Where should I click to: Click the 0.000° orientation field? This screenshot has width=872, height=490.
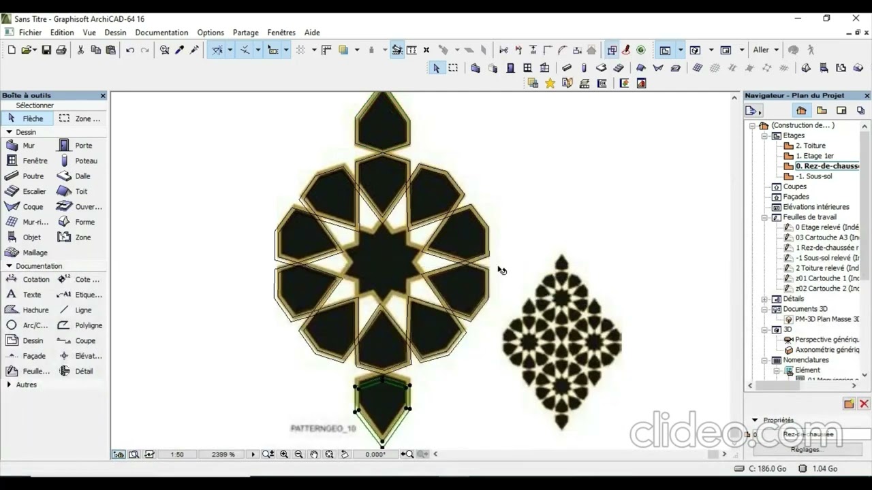click(375, 454)
